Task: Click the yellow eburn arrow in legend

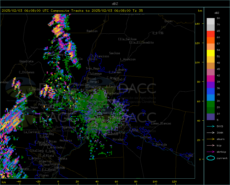Action: pos(211,139)
